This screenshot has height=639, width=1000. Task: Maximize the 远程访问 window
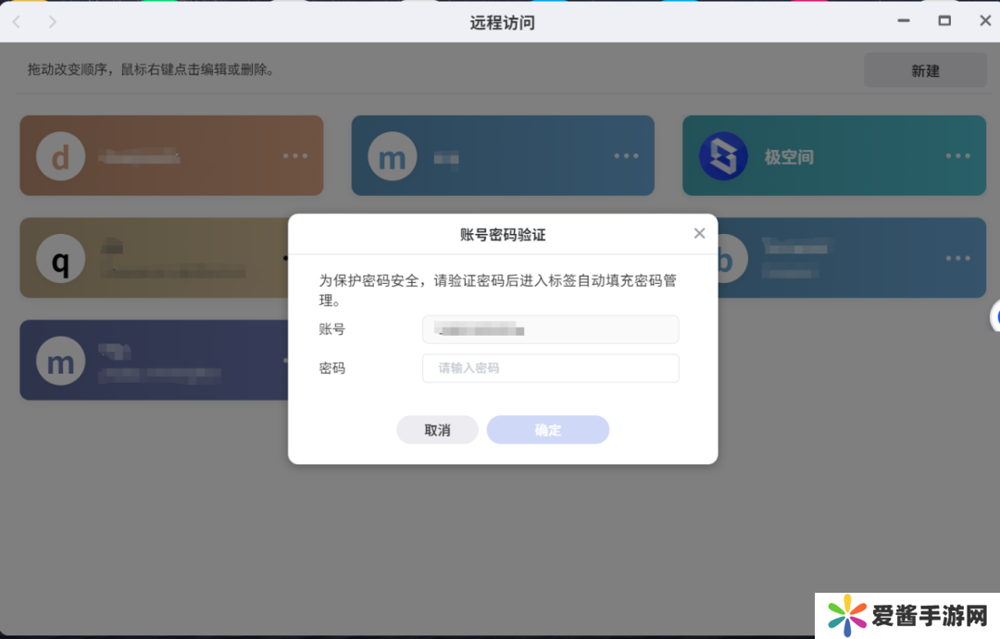coord(944,20)
